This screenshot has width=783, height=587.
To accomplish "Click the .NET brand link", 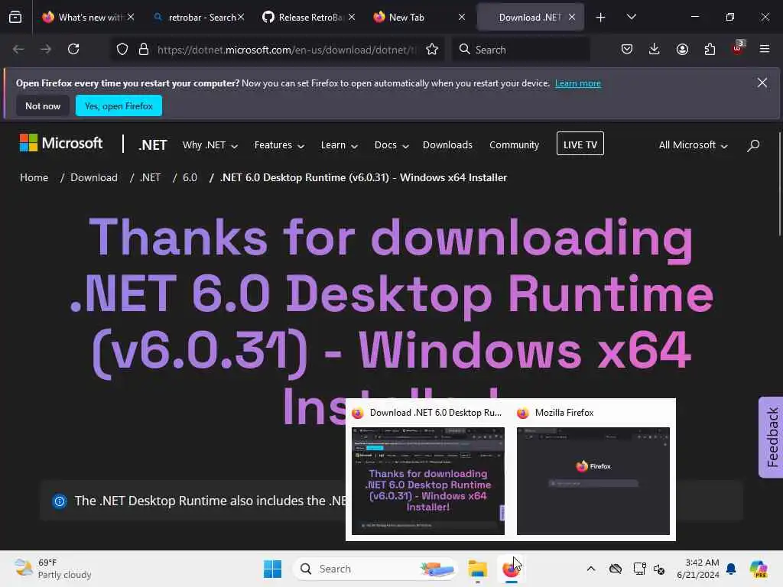I will click(152, 144).
